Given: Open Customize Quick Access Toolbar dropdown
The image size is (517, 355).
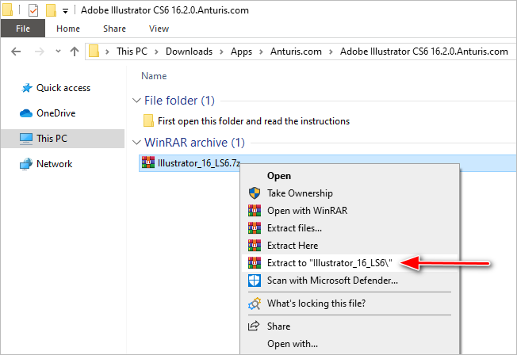Looking at the screenshot, I should (x=65, y=10).
